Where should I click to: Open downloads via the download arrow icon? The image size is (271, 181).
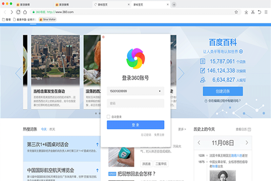(x=246, y=12)
